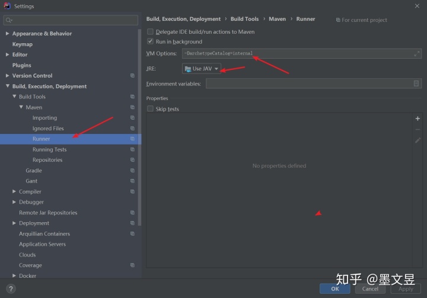The height and width of the screenshot is (298, 427).
Task: Click Maven in the breadcrumb
Action: coord(277,19)
